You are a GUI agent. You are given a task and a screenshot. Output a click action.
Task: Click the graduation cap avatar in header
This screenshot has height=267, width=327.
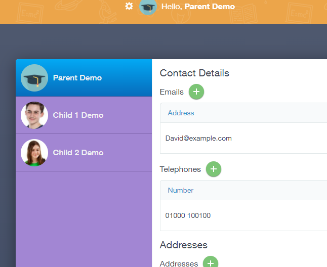coord(148,7)
